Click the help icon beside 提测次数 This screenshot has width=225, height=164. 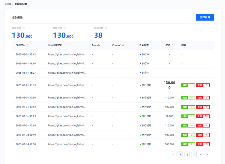(x=106, y=28)
